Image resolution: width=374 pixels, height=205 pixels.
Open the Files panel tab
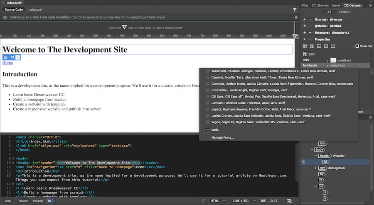point(305,5)
